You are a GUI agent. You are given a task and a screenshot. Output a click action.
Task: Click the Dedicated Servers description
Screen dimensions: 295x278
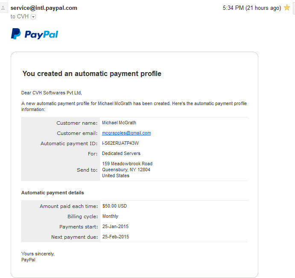pos(121,154)
